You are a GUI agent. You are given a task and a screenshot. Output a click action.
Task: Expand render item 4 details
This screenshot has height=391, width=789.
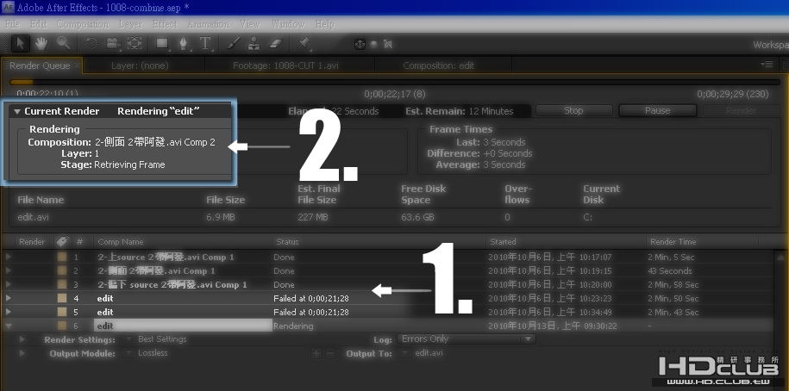tap(9, 299)
